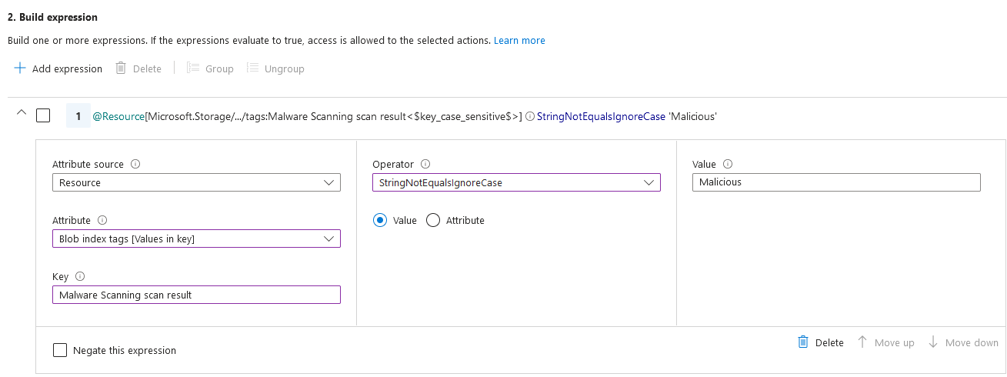
Task: Click the Value field containing Malicious
Action: [836, 182]
